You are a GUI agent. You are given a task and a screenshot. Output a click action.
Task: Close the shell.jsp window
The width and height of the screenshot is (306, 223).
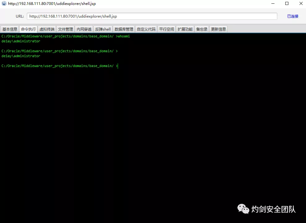pyautogui.click(x=301, y=3)
